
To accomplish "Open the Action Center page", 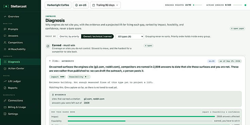I will (20, 68).
